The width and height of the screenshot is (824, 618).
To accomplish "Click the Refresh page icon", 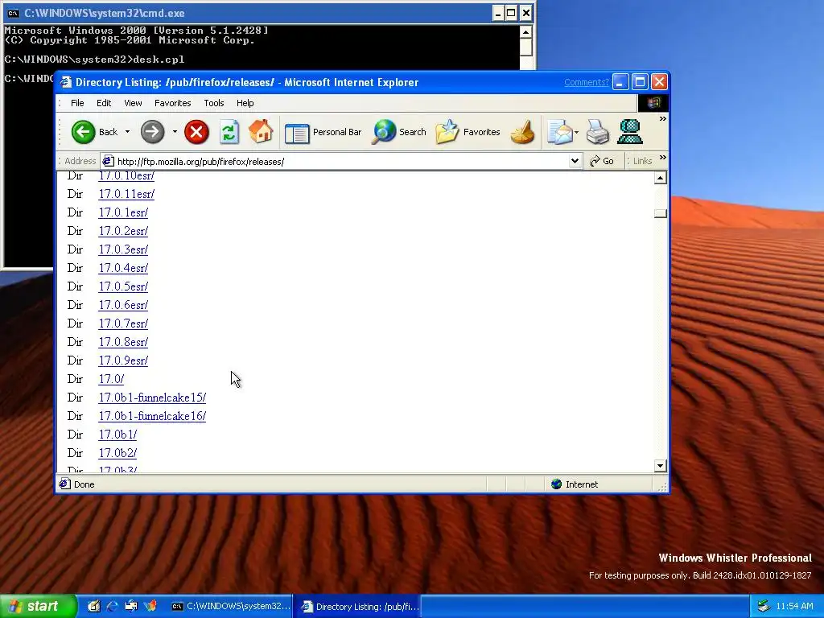I will coord(229,132).
